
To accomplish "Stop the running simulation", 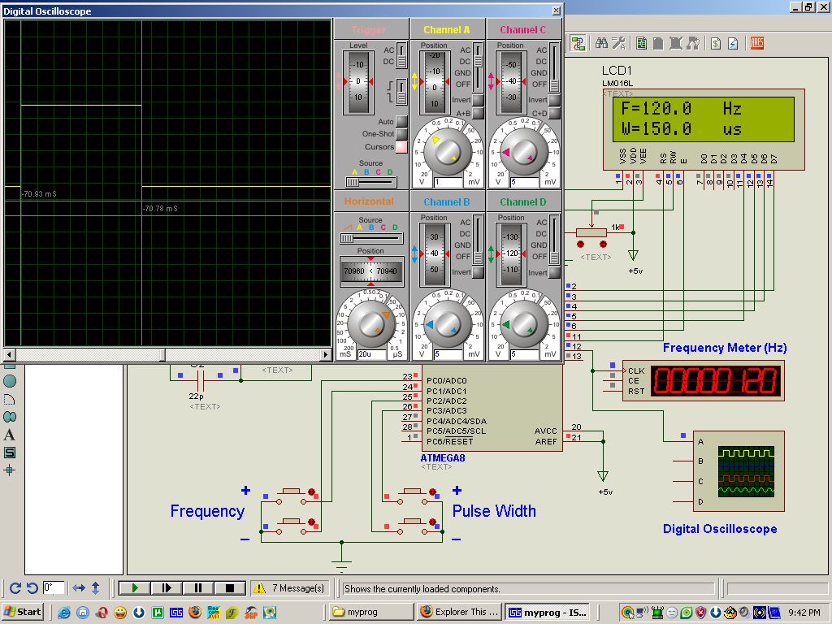I will point(230,587).
